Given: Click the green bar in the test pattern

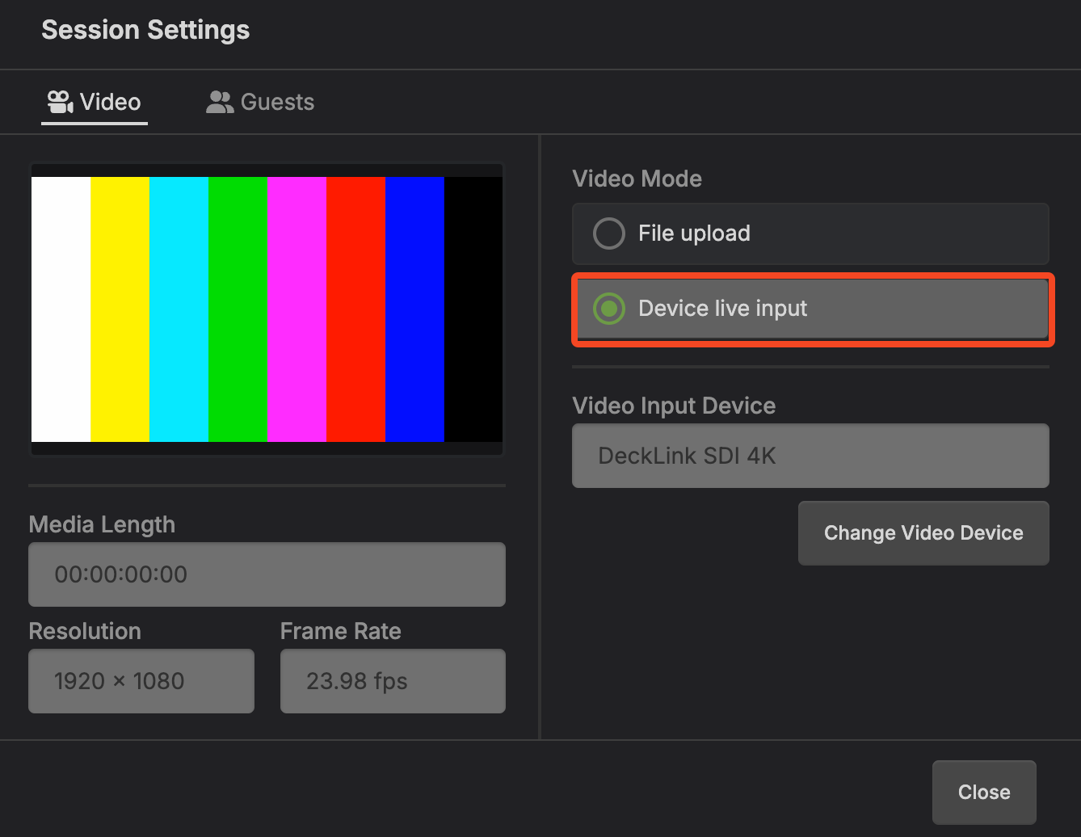Looking at the screenshot, I should point(238,309).
